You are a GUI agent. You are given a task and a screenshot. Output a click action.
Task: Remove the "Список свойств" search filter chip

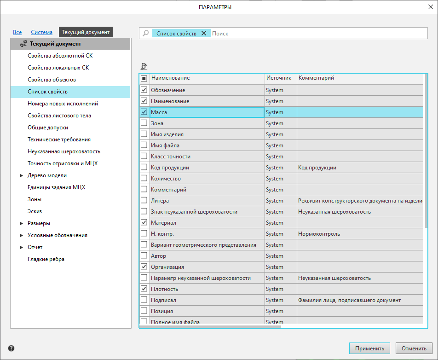(x=204, y=33)
